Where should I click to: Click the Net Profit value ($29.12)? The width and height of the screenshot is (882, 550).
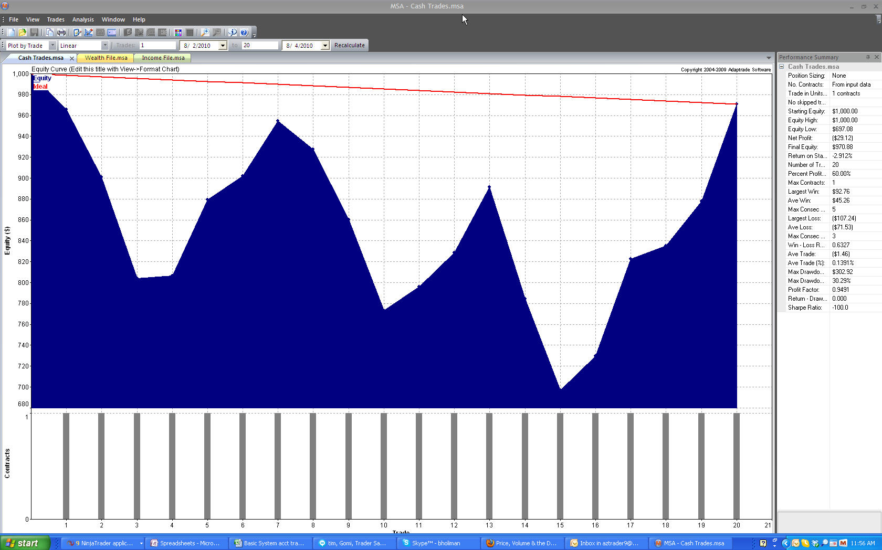point(842,138)
